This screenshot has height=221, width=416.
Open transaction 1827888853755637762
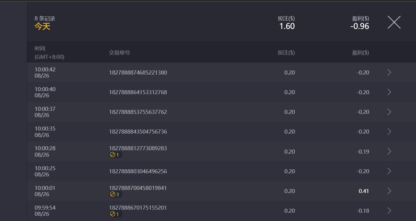tap(138, 112)
